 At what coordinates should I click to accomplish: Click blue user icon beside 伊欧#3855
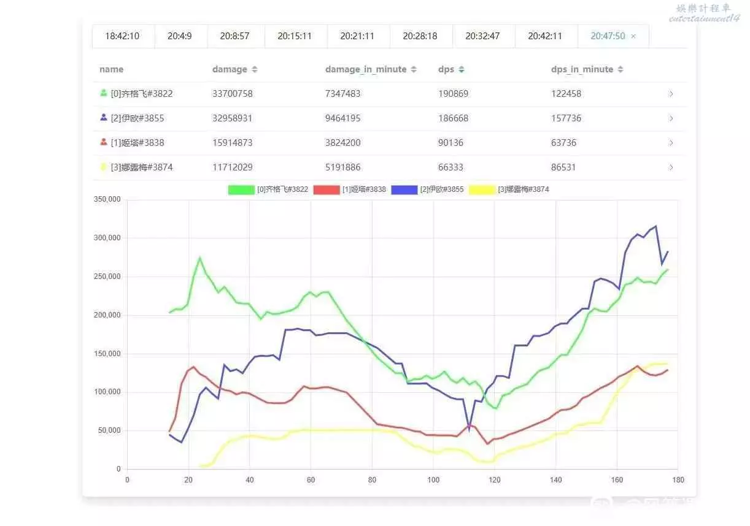pyautogui.click(x=104, y=118)
